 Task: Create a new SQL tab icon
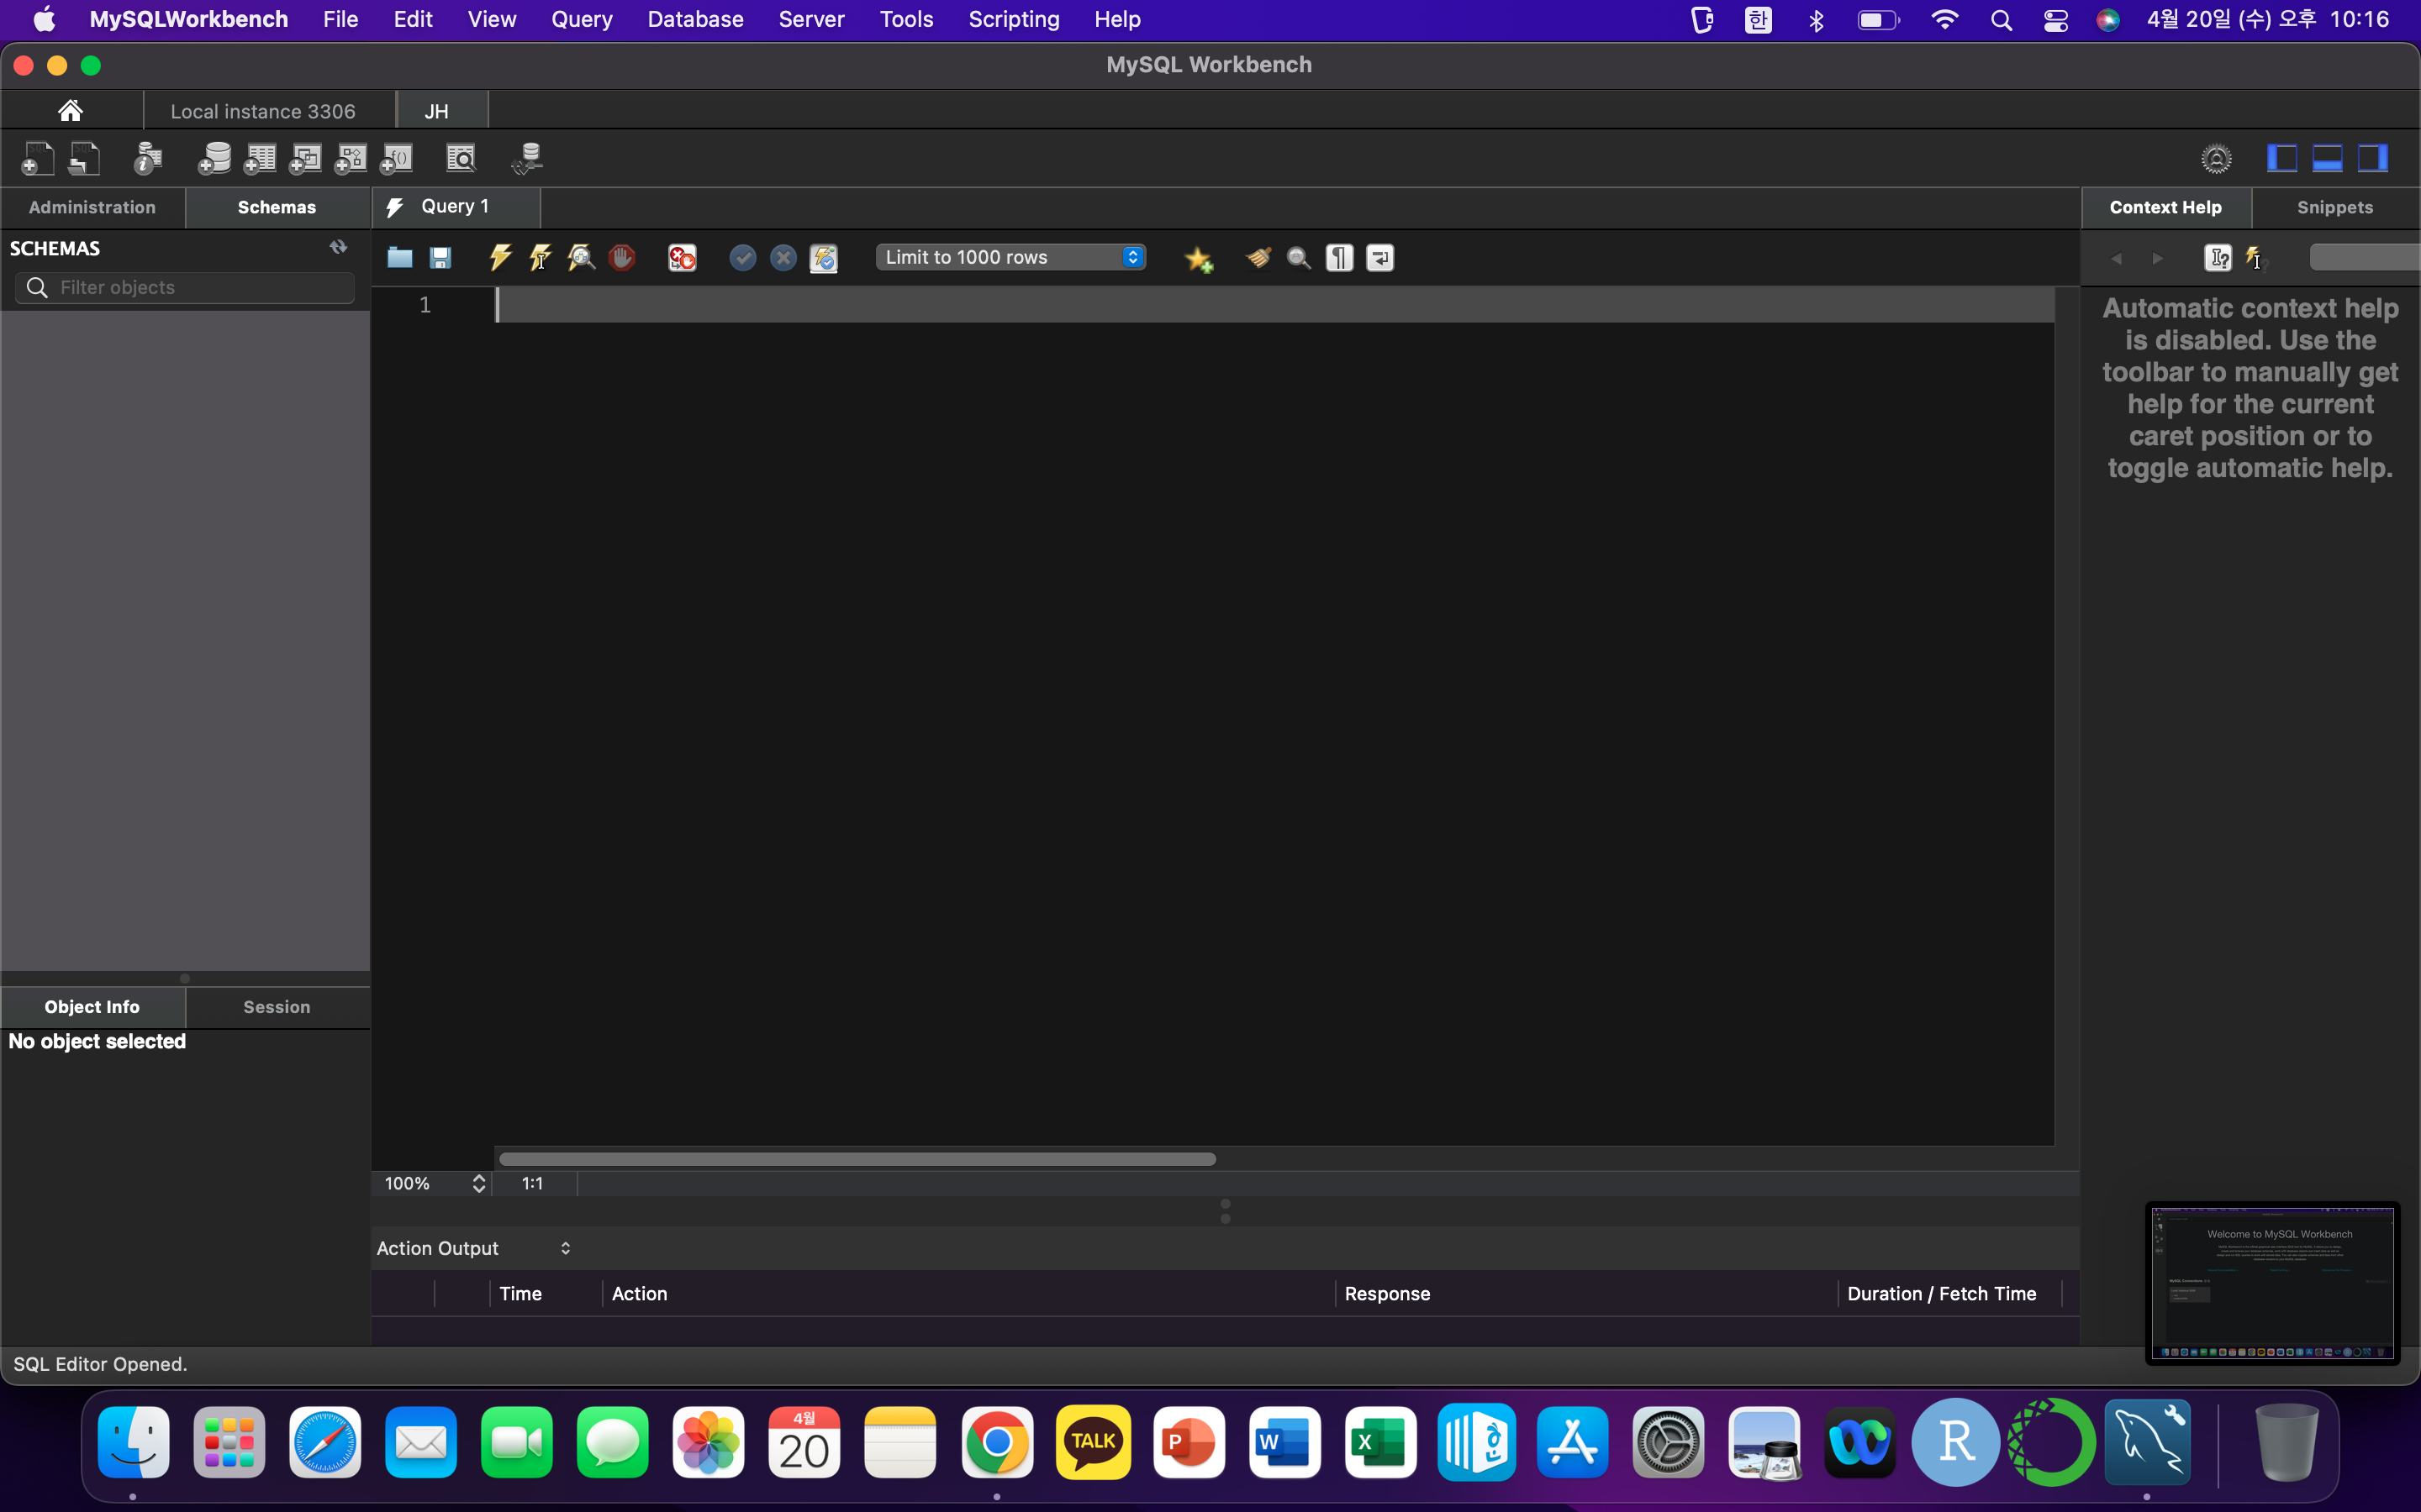click(x=38, y=158)
